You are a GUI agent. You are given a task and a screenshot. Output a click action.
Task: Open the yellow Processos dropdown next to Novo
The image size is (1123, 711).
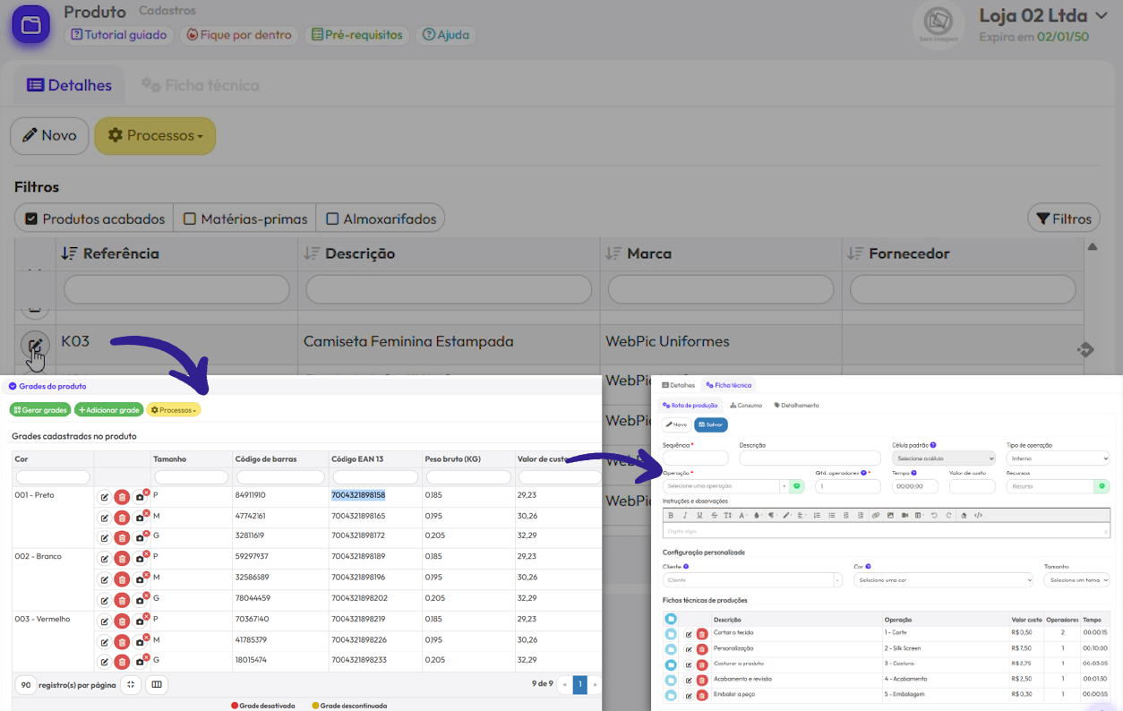pos(155,136)
